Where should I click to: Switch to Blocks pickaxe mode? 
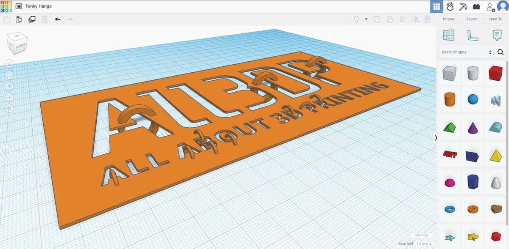tap(463, 6)
